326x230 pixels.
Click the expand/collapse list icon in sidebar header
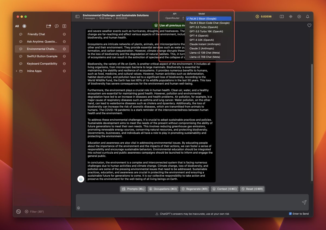point(64,26)
